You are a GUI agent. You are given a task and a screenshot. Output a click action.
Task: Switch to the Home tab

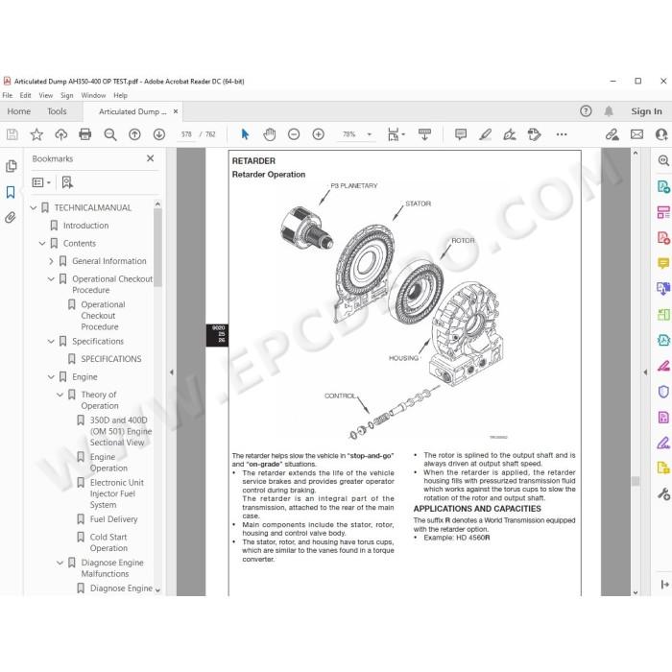tap(19, 111)
